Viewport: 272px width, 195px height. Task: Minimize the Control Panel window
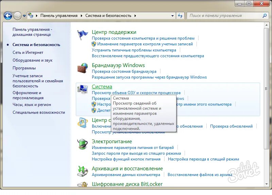(x=240, y=3)
